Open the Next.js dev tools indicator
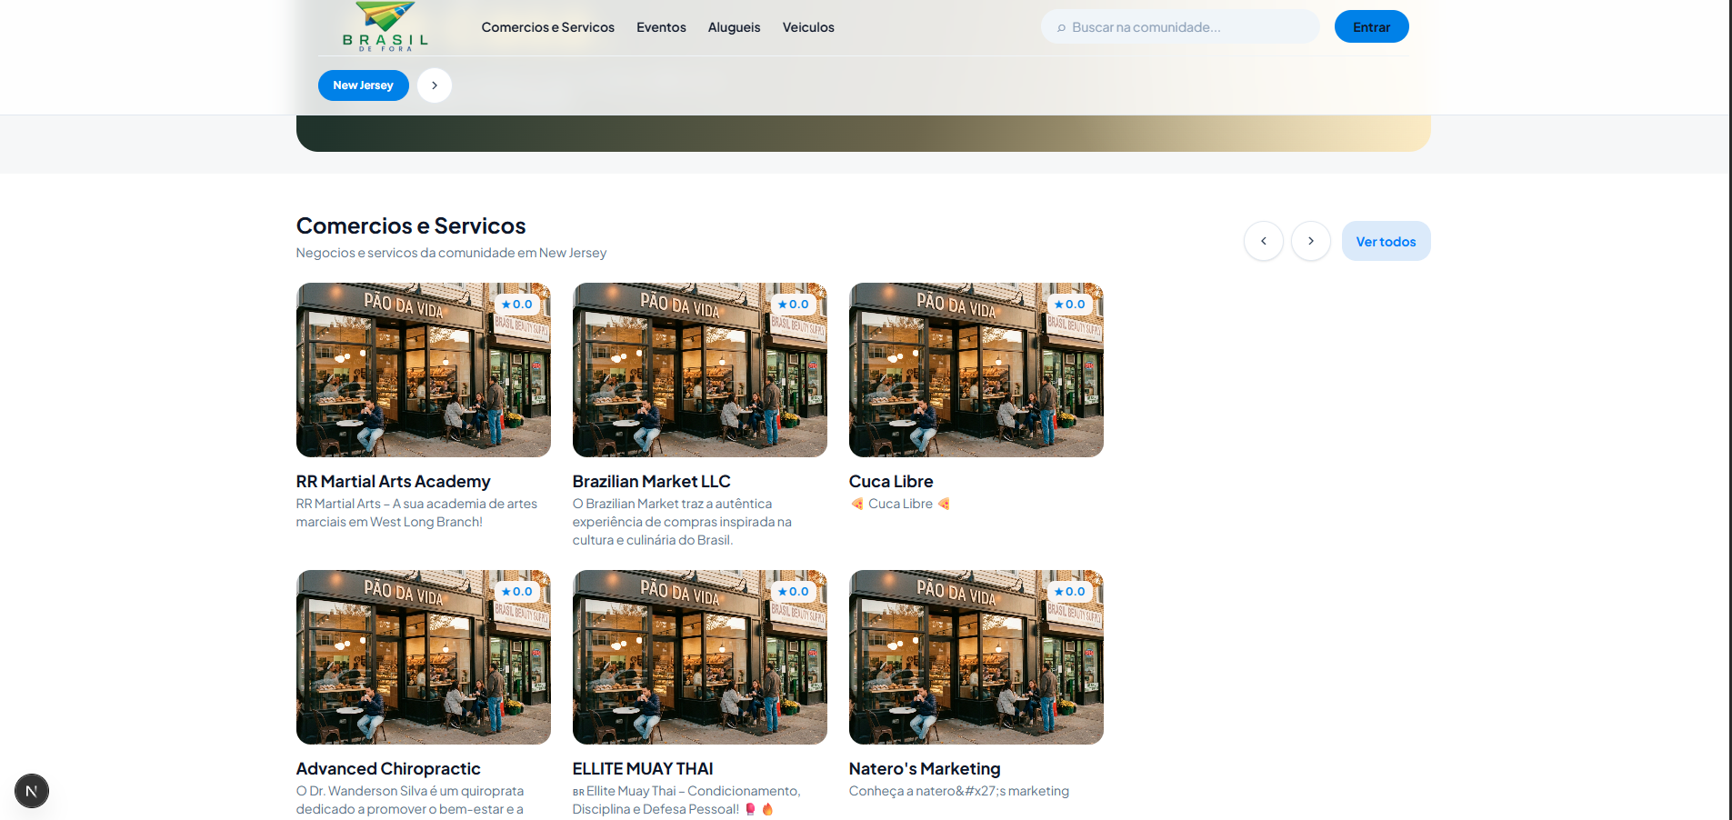 [32, 791]
